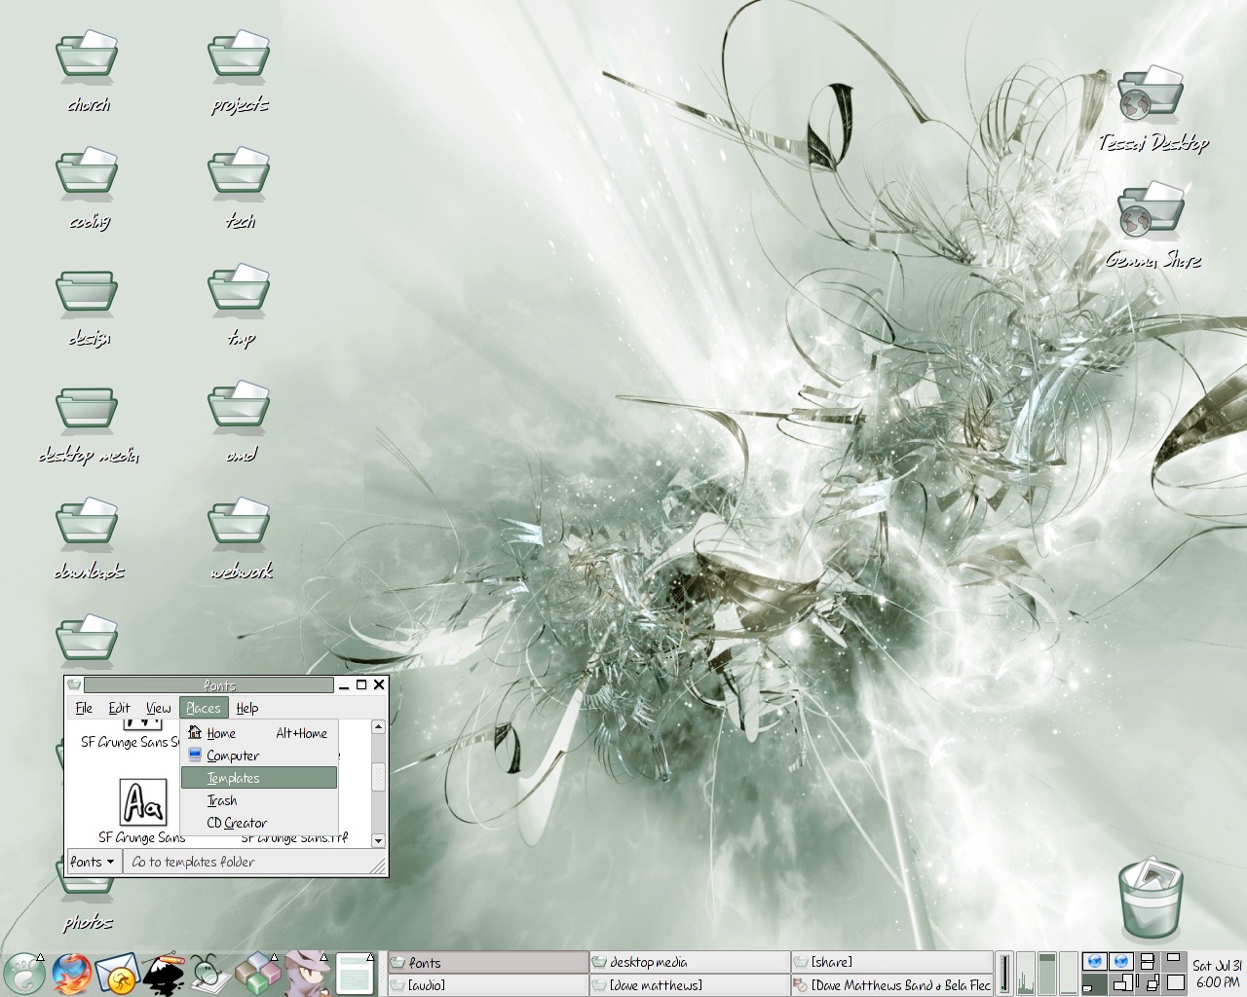Click the Computer icon in Places menu
This screenshot has width=1247, height=997.
[195, 755]
